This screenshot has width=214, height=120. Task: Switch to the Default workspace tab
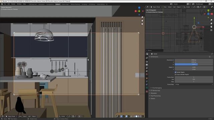(58, 4)
